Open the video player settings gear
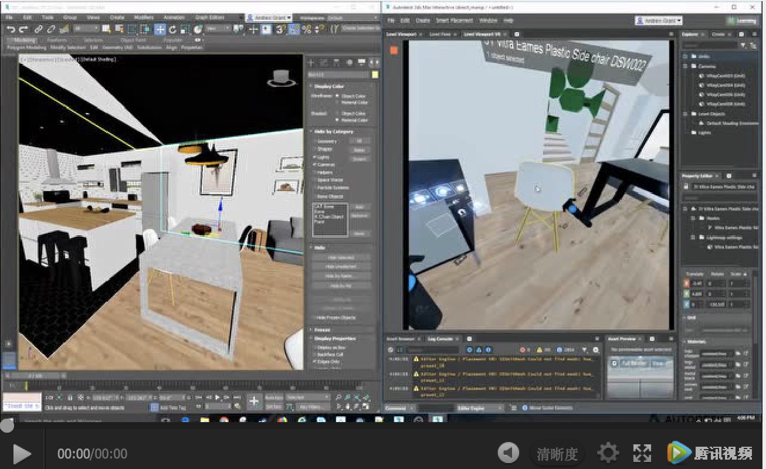This screenshot has height=469, width=766. pyautogui.click(x=608, y=453)
